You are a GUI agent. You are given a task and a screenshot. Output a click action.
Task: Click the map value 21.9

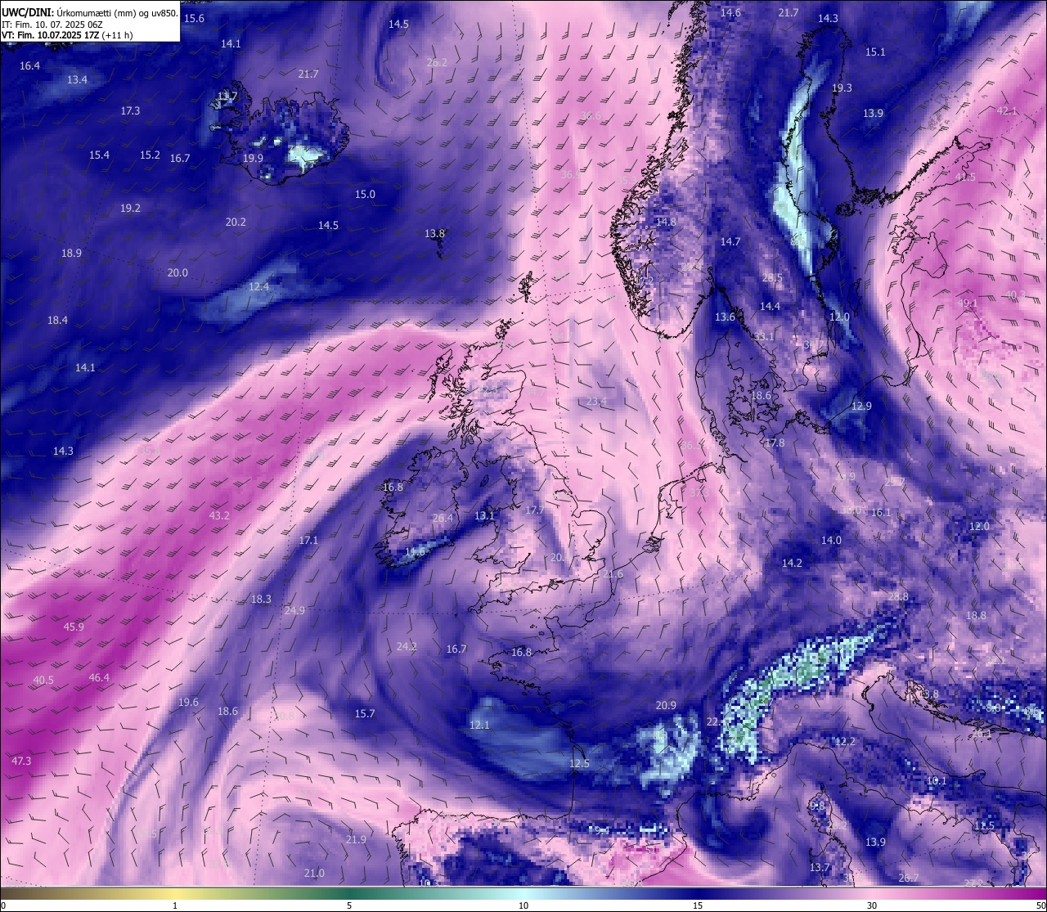[356, 839]
